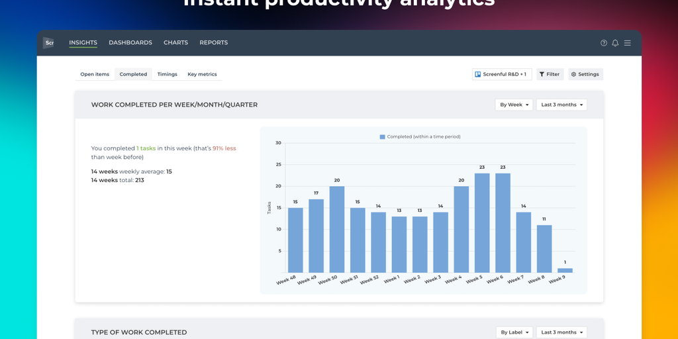Switch to the Key metrics tab
The image size is (678, 339).
pyautogui.click(x=202, y=74)
